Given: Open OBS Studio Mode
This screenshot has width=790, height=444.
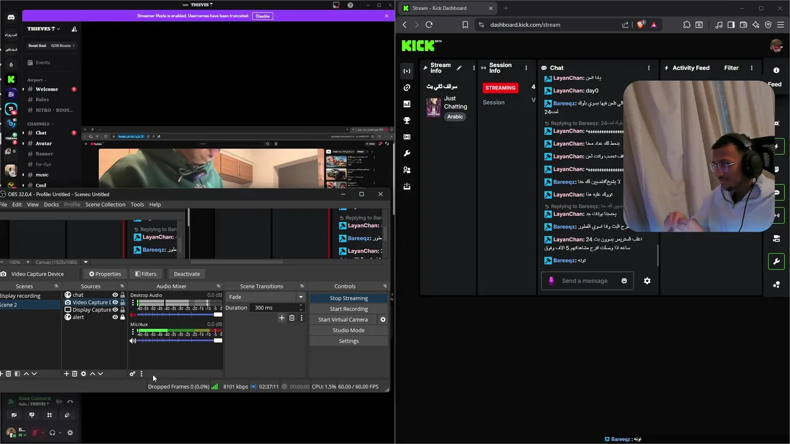Looking at the screenshot, I should [349, 331].
